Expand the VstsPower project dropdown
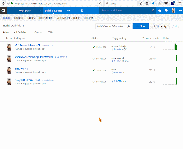183x149 pixels. (x=40, y=11)
